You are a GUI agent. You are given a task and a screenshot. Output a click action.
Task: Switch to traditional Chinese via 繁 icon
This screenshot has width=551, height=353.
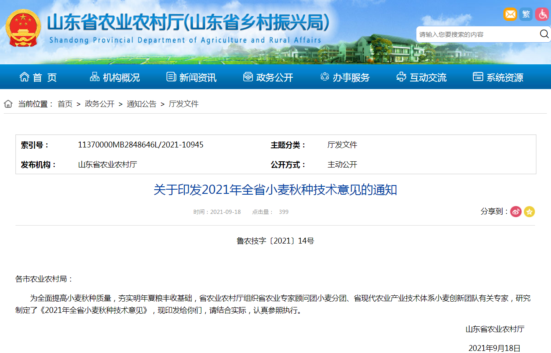click(x=526, y=14)
